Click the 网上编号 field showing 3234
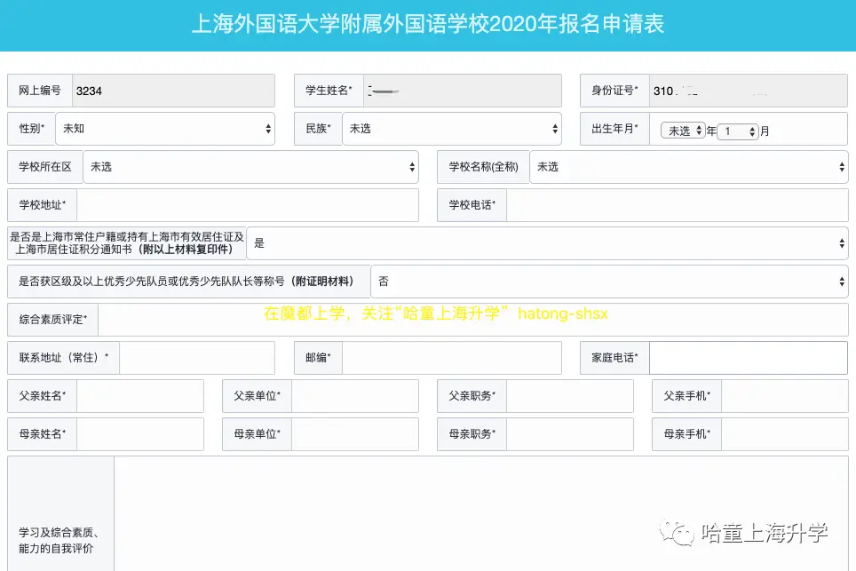Viewport: 856px width, 571px height. (x=173, y=90)
